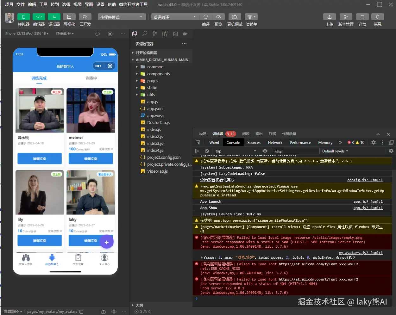Collapse the debugger panel chevron
This screenshot has width=396, height=315.
378,134
